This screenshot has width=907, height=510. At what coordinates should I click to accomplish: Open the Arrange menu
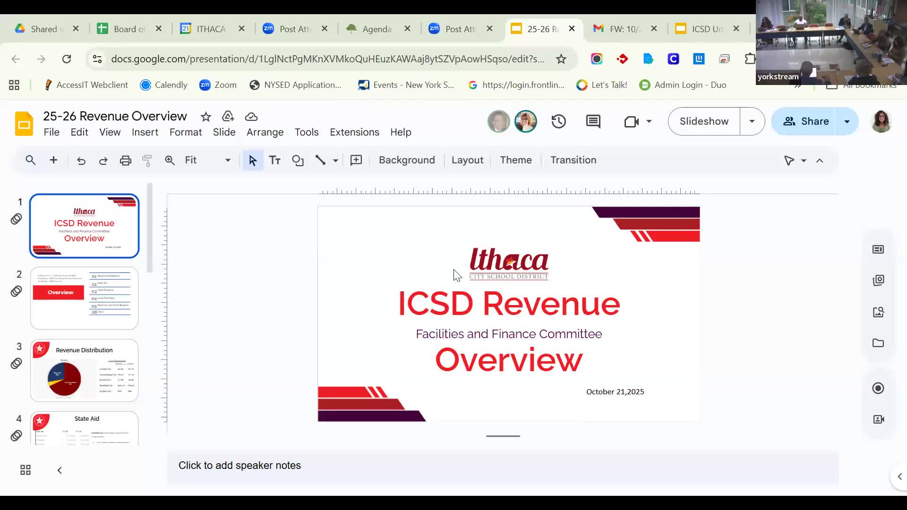point(265,132)
